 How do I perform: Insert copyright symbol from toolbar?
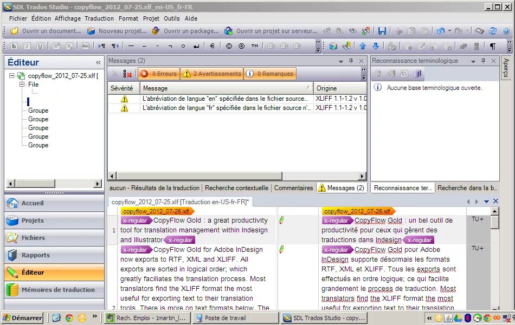(x=229, y=46)
